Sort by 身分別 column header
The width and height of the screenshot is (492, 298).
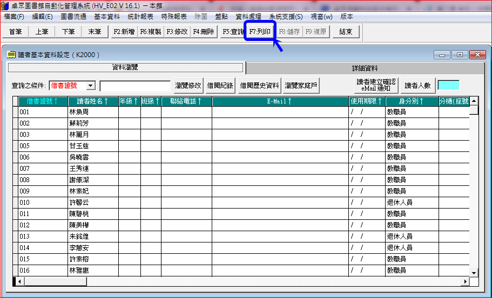click(x=412, y=101)
